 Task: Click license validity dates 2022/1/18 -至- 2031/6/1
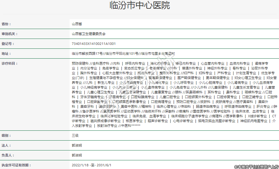[91, 165]
